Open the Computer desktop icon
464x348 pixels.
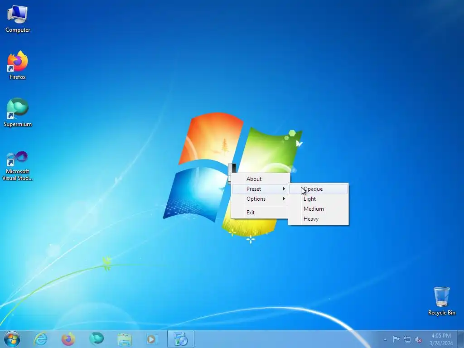[x=18, y=19]
